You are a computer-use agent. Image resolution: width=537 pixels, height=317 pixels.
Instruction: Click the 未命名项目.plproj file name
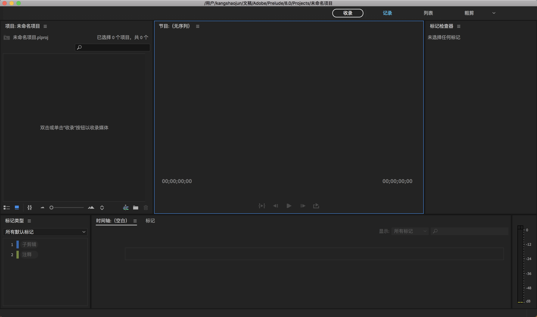(x=31, y=37)
